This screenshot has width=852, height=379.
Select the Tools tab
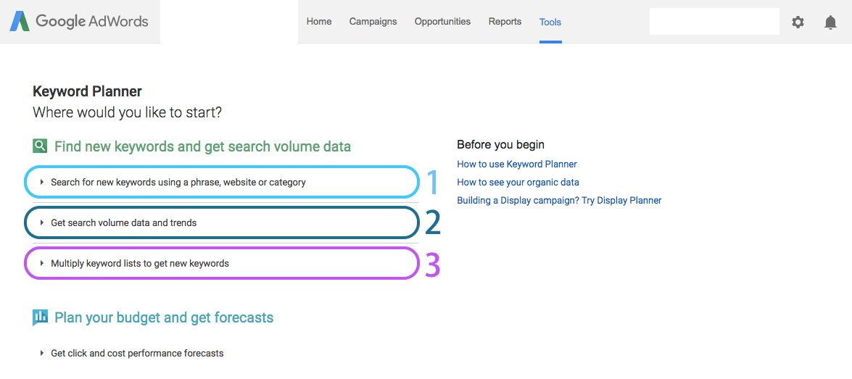[550, 22]
